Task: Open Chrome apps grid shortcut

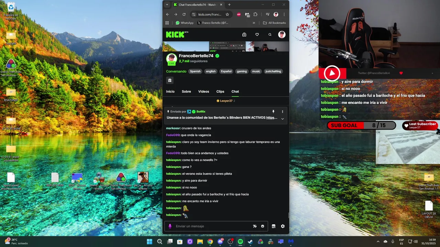Action: 167,23
